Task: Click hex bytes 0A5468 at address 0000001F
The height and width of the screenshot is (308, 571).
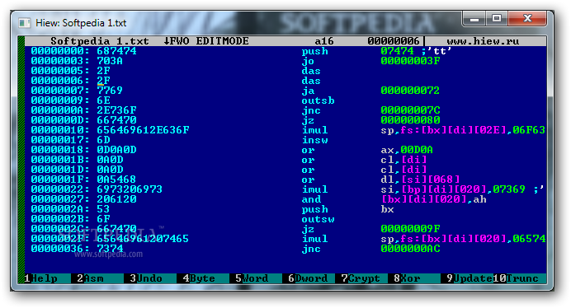Action: click(116, 180)
